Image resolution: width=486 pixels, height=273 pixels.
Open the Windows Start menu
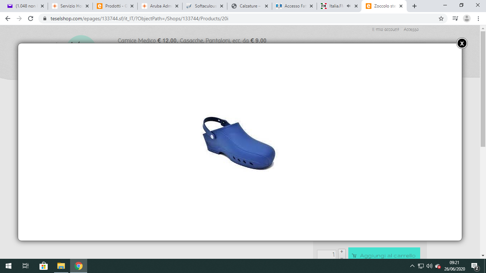tap(8, 266)
